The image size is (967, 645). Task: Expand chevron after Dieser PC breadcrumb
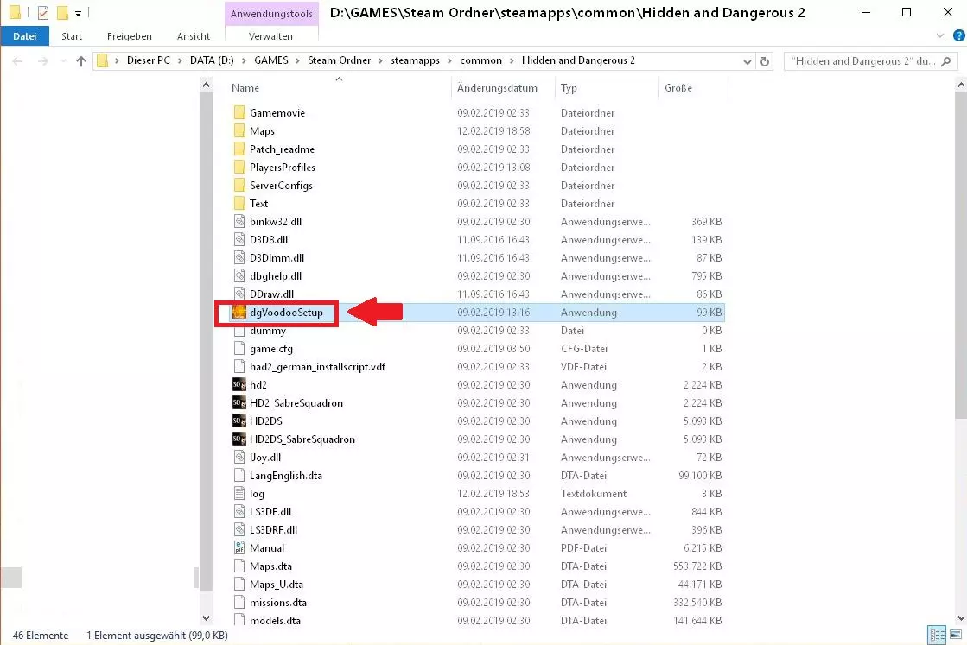click(x=180, y=60)
